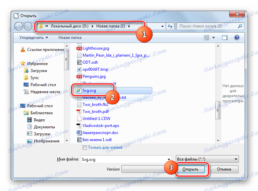Click the Без имени 1.odt icon
The height and width of the screenshot is (191, 258).
point(79,140)
